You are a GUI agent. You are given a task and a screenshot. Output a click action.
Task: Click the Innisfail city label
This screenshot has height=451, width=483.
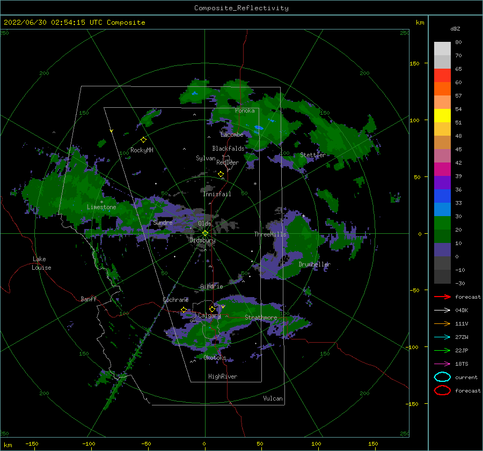coord(217,194)
